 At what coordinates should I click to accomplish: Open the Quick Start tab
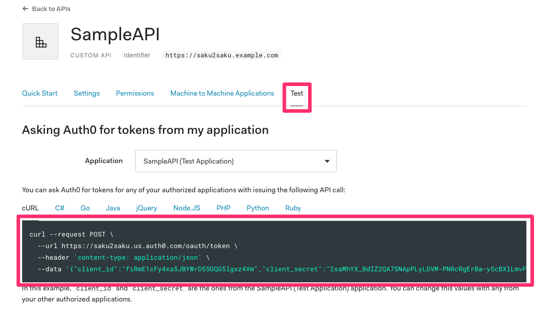[x=40, y=94]
